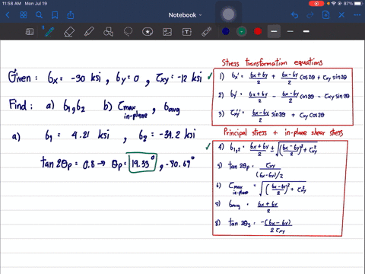Viewport: 365px width, 274px height.
Task: Tap the handwritten 'Find :' text
Action: coord(21,104)
